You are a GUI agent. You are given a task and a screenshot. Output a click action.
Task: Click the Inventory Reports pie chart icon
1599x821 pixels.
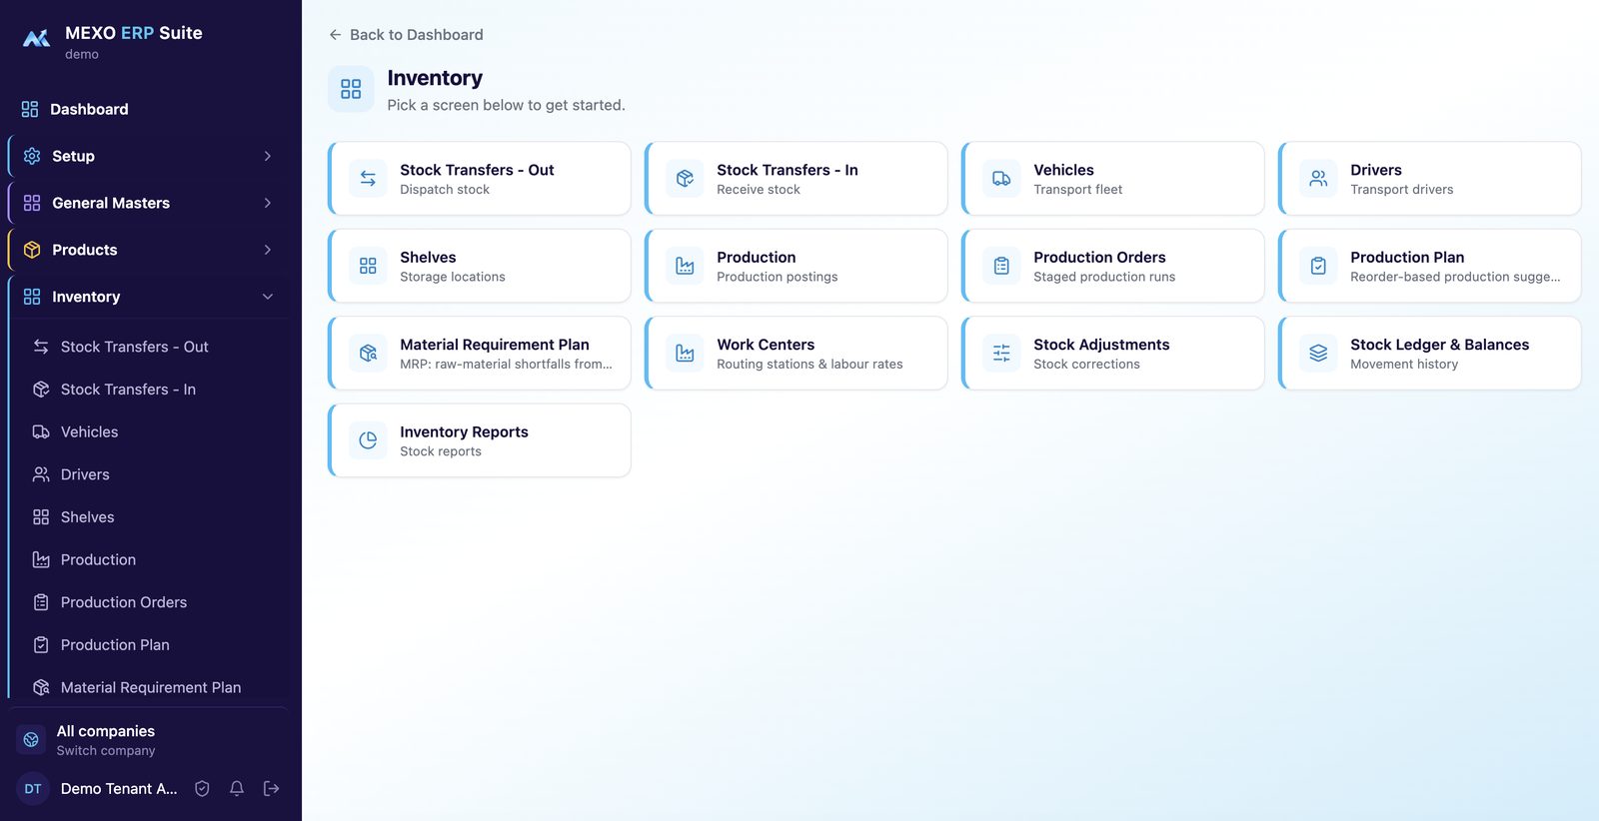click(368, 440)
